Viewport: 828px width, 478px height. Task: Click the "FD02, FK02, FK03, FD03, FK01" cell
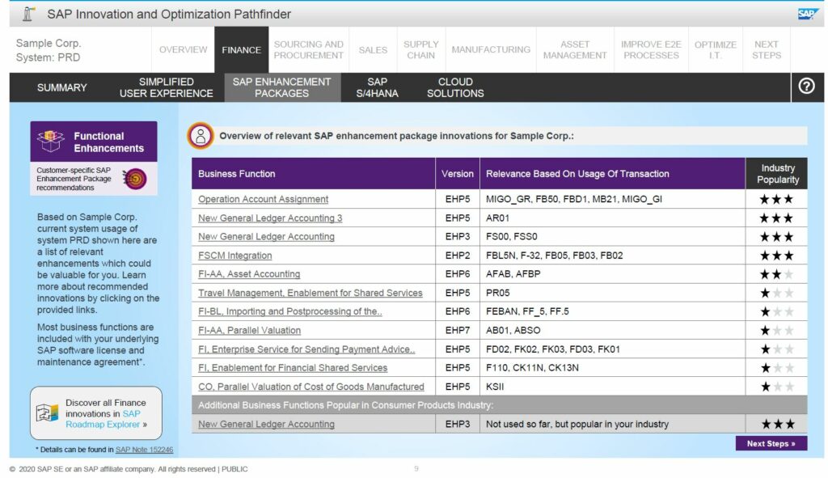(x=613, y=349)
